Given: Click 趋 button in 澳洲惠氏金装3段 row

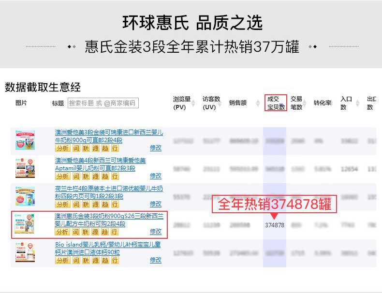Looking at the screenshot, I should (105, 232).
